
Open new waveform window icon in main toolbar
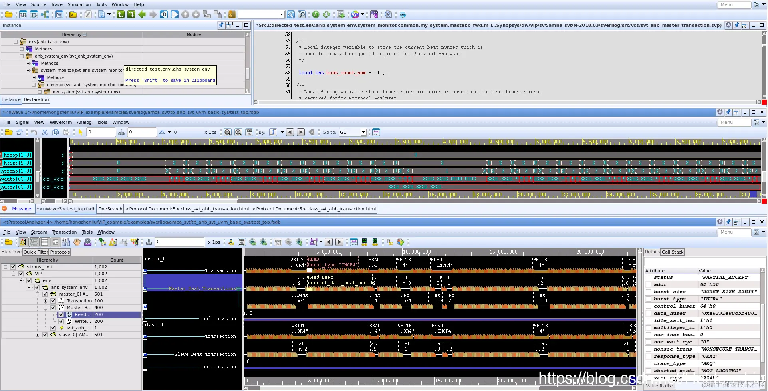click(x=23, y=14)
